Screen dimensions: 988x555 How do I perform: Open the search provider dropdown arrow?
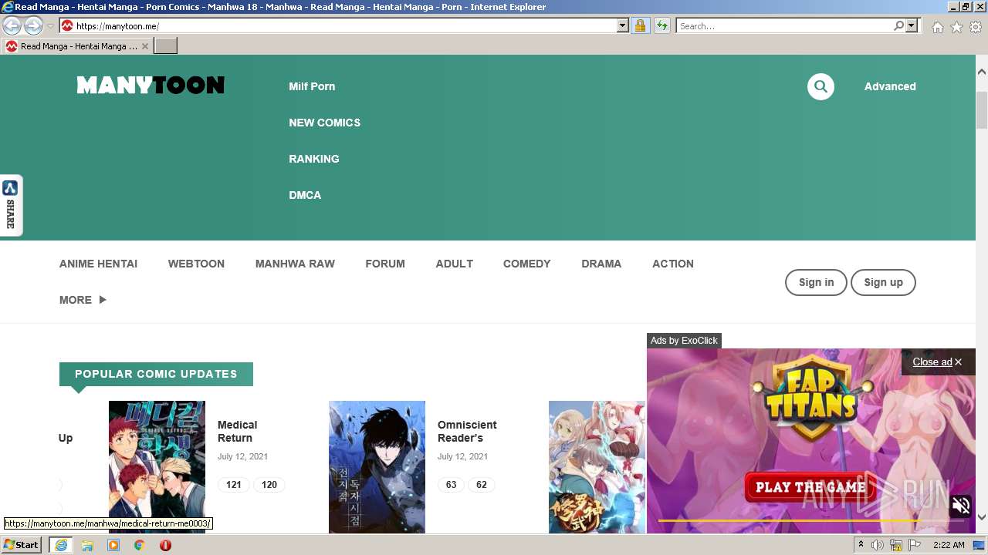click(912, 26)
